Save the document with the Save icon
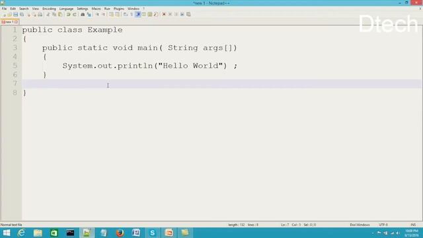Viewport: 423px width, 238px height. 15,15
